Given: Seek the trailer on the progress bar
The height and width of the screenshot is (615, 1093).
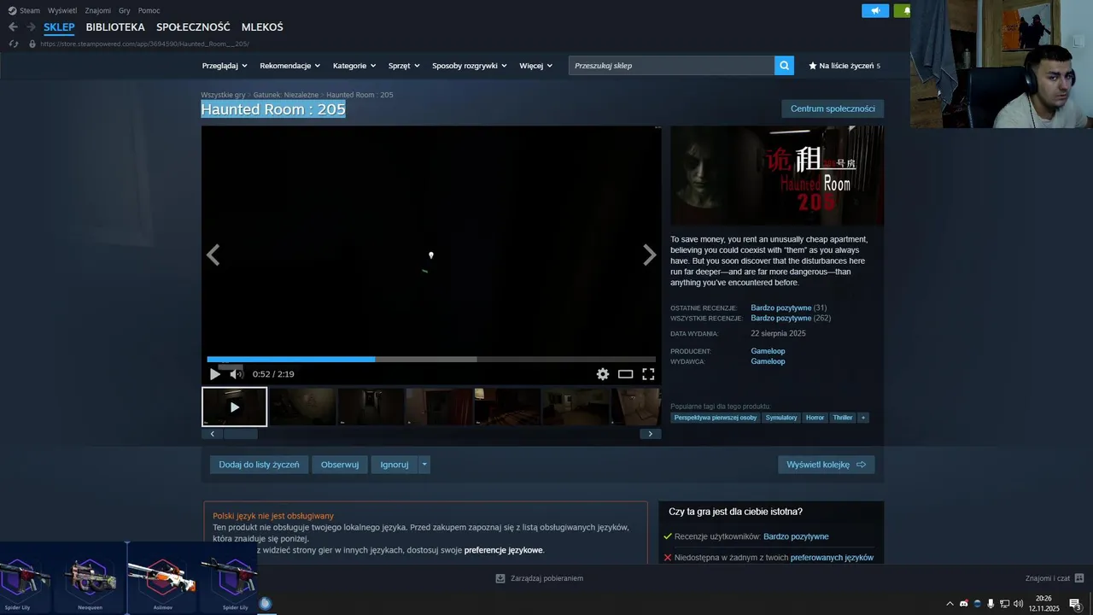Looking at the screenshot, I should (431, 360).
